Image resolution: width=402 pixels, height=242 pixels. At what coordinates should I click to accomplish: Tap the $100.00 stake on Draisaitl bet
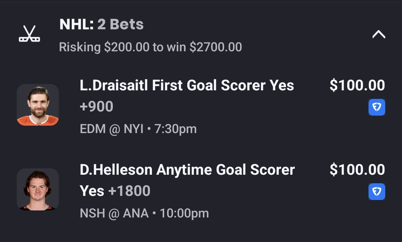coord(357,85)
